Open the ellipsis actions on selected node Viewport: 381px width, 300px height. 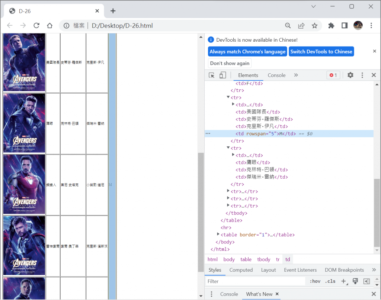click(x=208, y=134)
